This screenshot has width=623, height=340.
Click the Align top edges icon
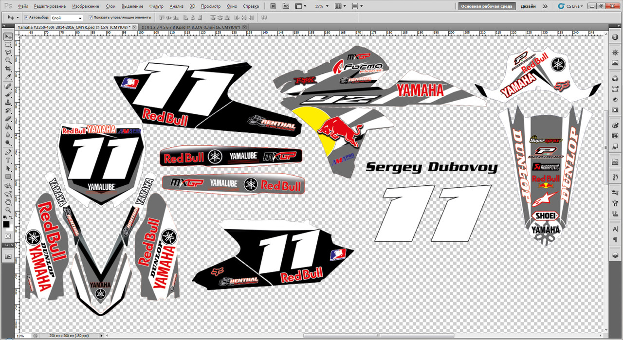coord(162,18)
